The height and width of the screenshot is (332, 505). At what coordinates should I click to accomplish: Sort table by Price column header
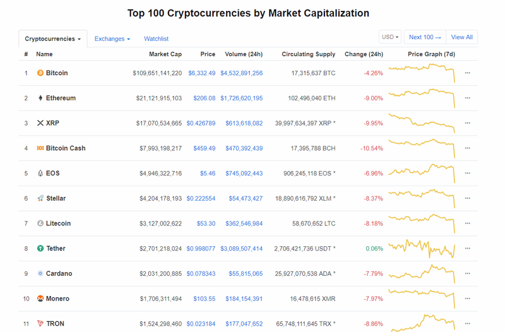pyautogui.click(x=208, y=54)
